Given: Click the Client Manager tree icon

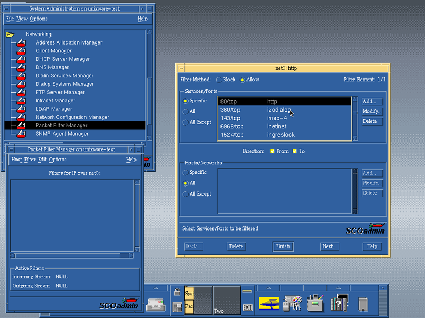Looking at the screenshot, I should click(21, 51).
